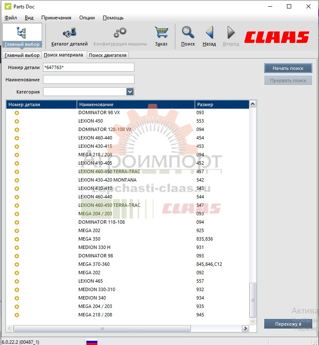This screenshot has width=319, height=345.
Task: Expand LEXION 460-450 TERRA-TRAC row size 547
Action: coord(17,206)
